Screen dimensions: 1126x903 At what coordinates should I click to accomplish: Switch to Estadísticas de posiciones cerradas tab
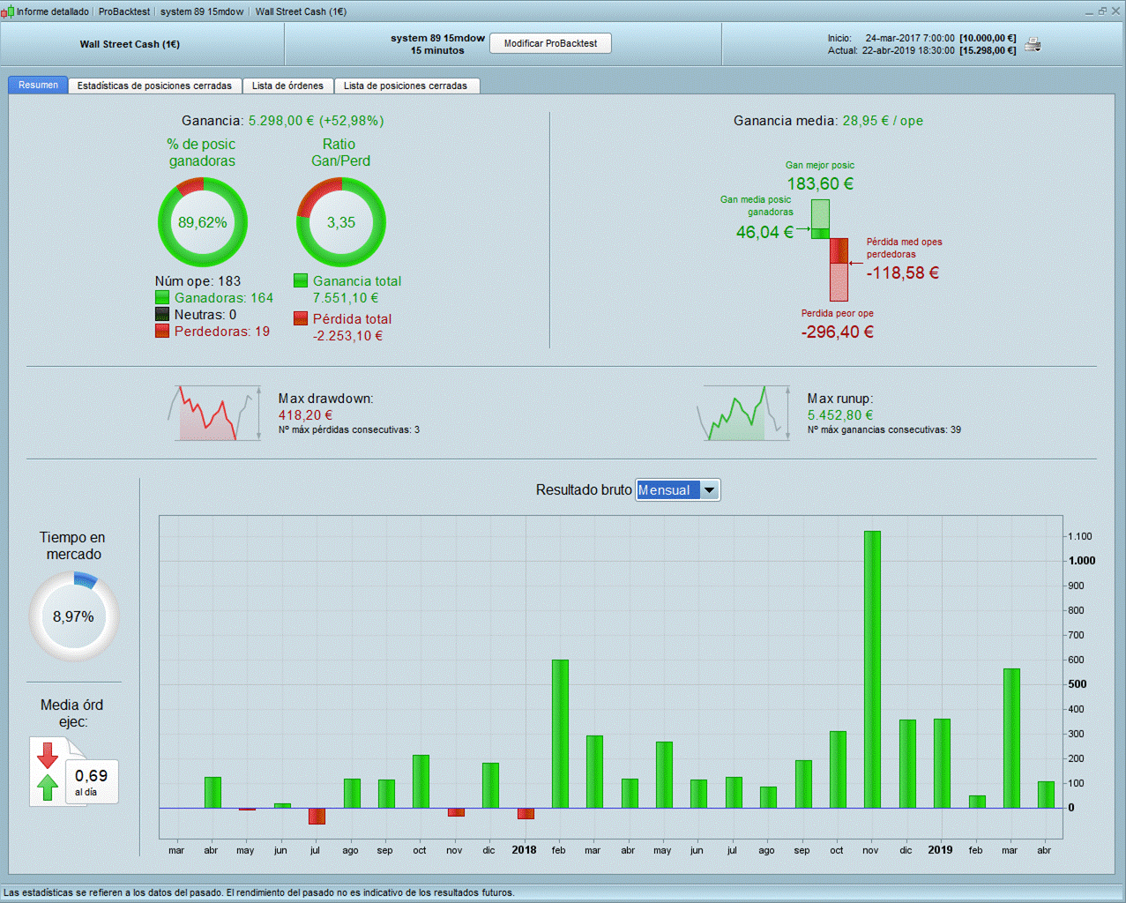click(x=154, y=86)
